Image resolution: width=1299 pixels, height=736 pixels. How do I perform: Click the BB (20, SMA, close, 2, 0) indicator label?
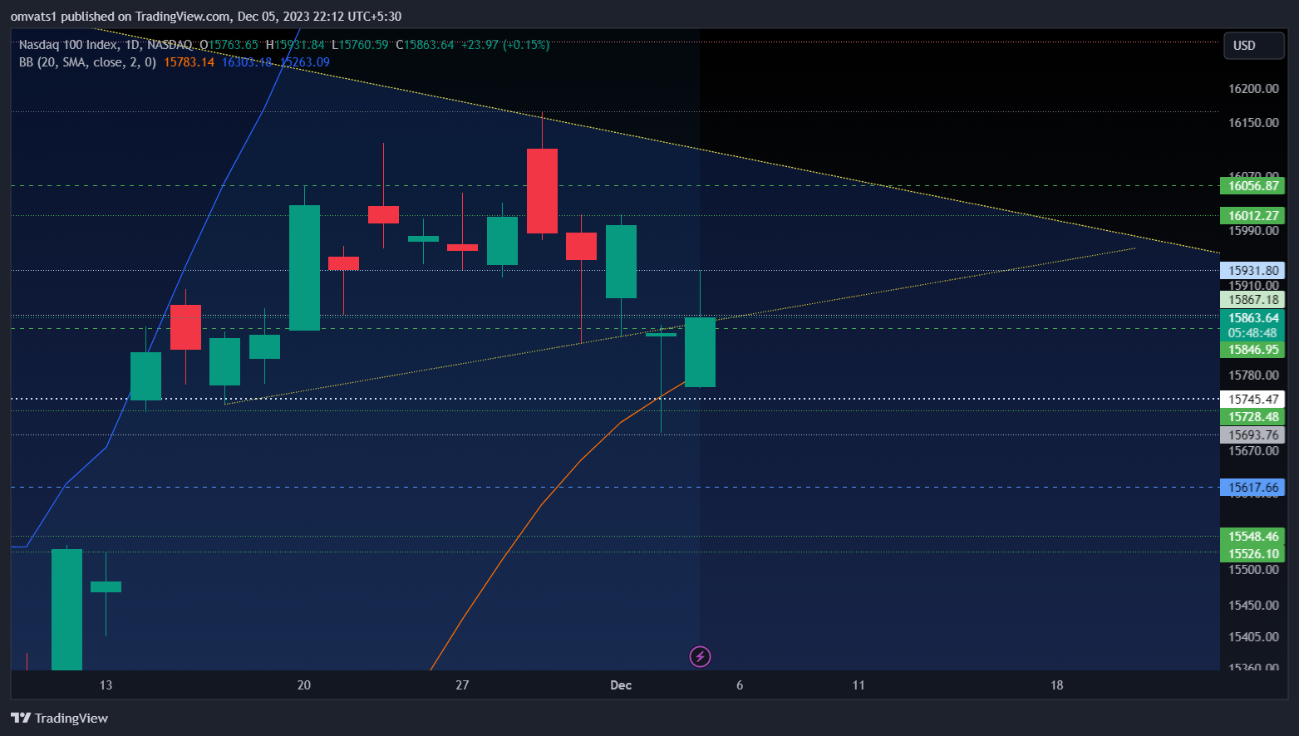click(87, 62)
